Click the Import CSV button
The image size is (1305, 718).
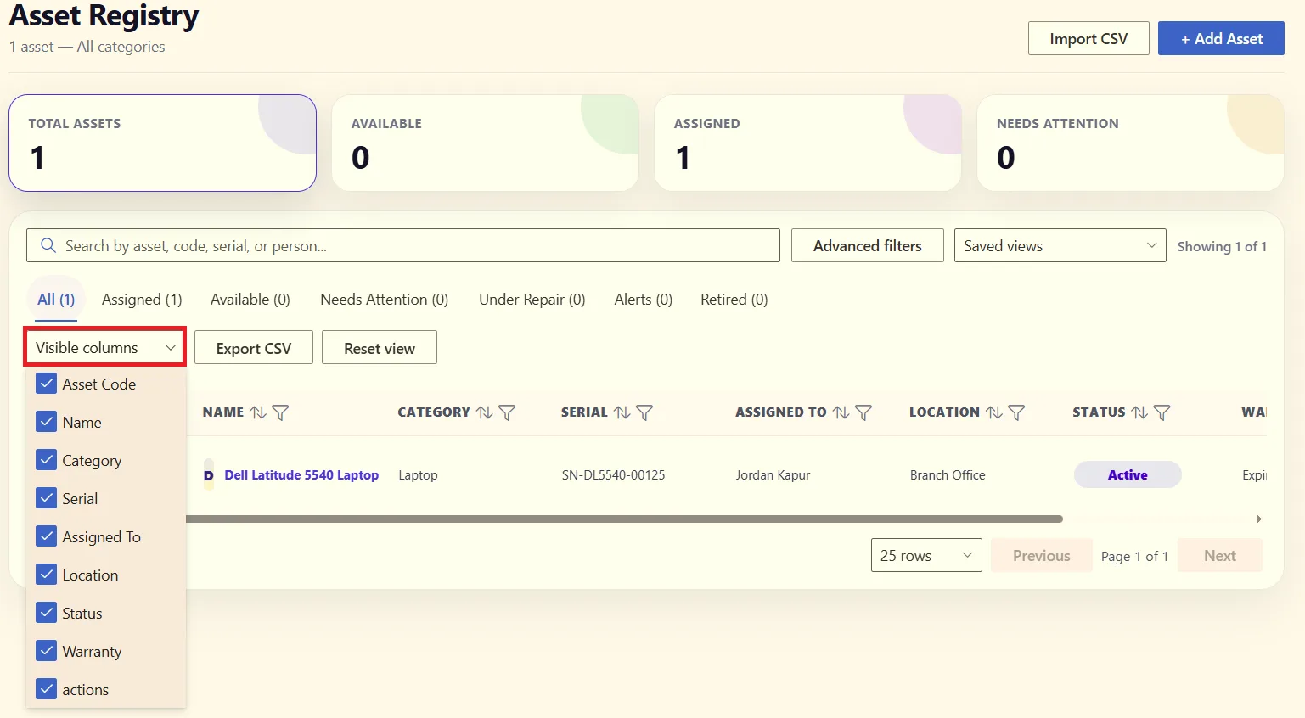coord(1088,38)
